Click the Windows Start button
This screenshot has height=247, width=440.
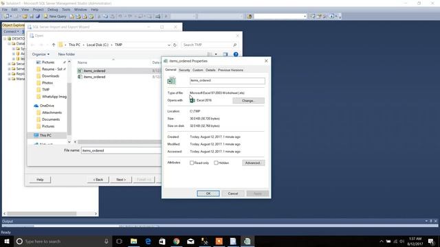coord(7,241)
